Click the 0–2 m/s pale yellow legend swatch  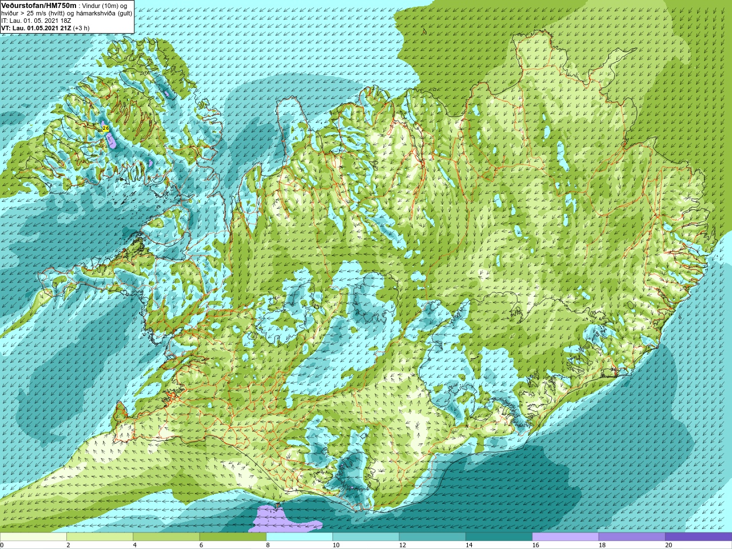pos(33,536)
